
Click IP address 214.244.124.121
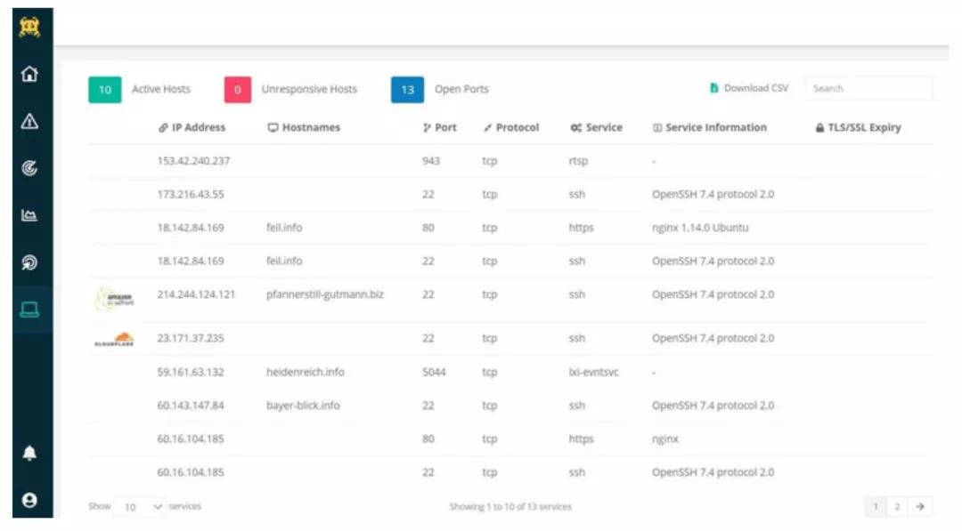pos(196,294)
